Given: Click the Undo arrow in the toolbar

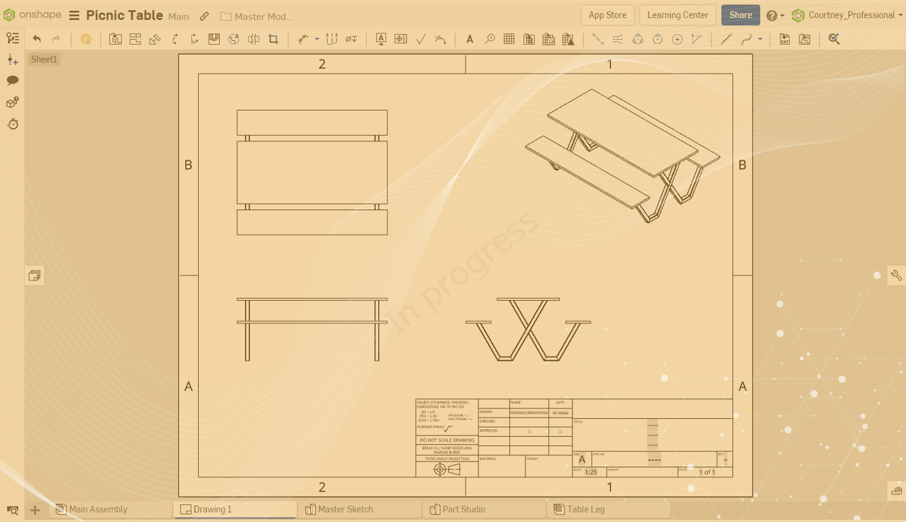Looking at the screenshot, I should click(x=37, y=39).
